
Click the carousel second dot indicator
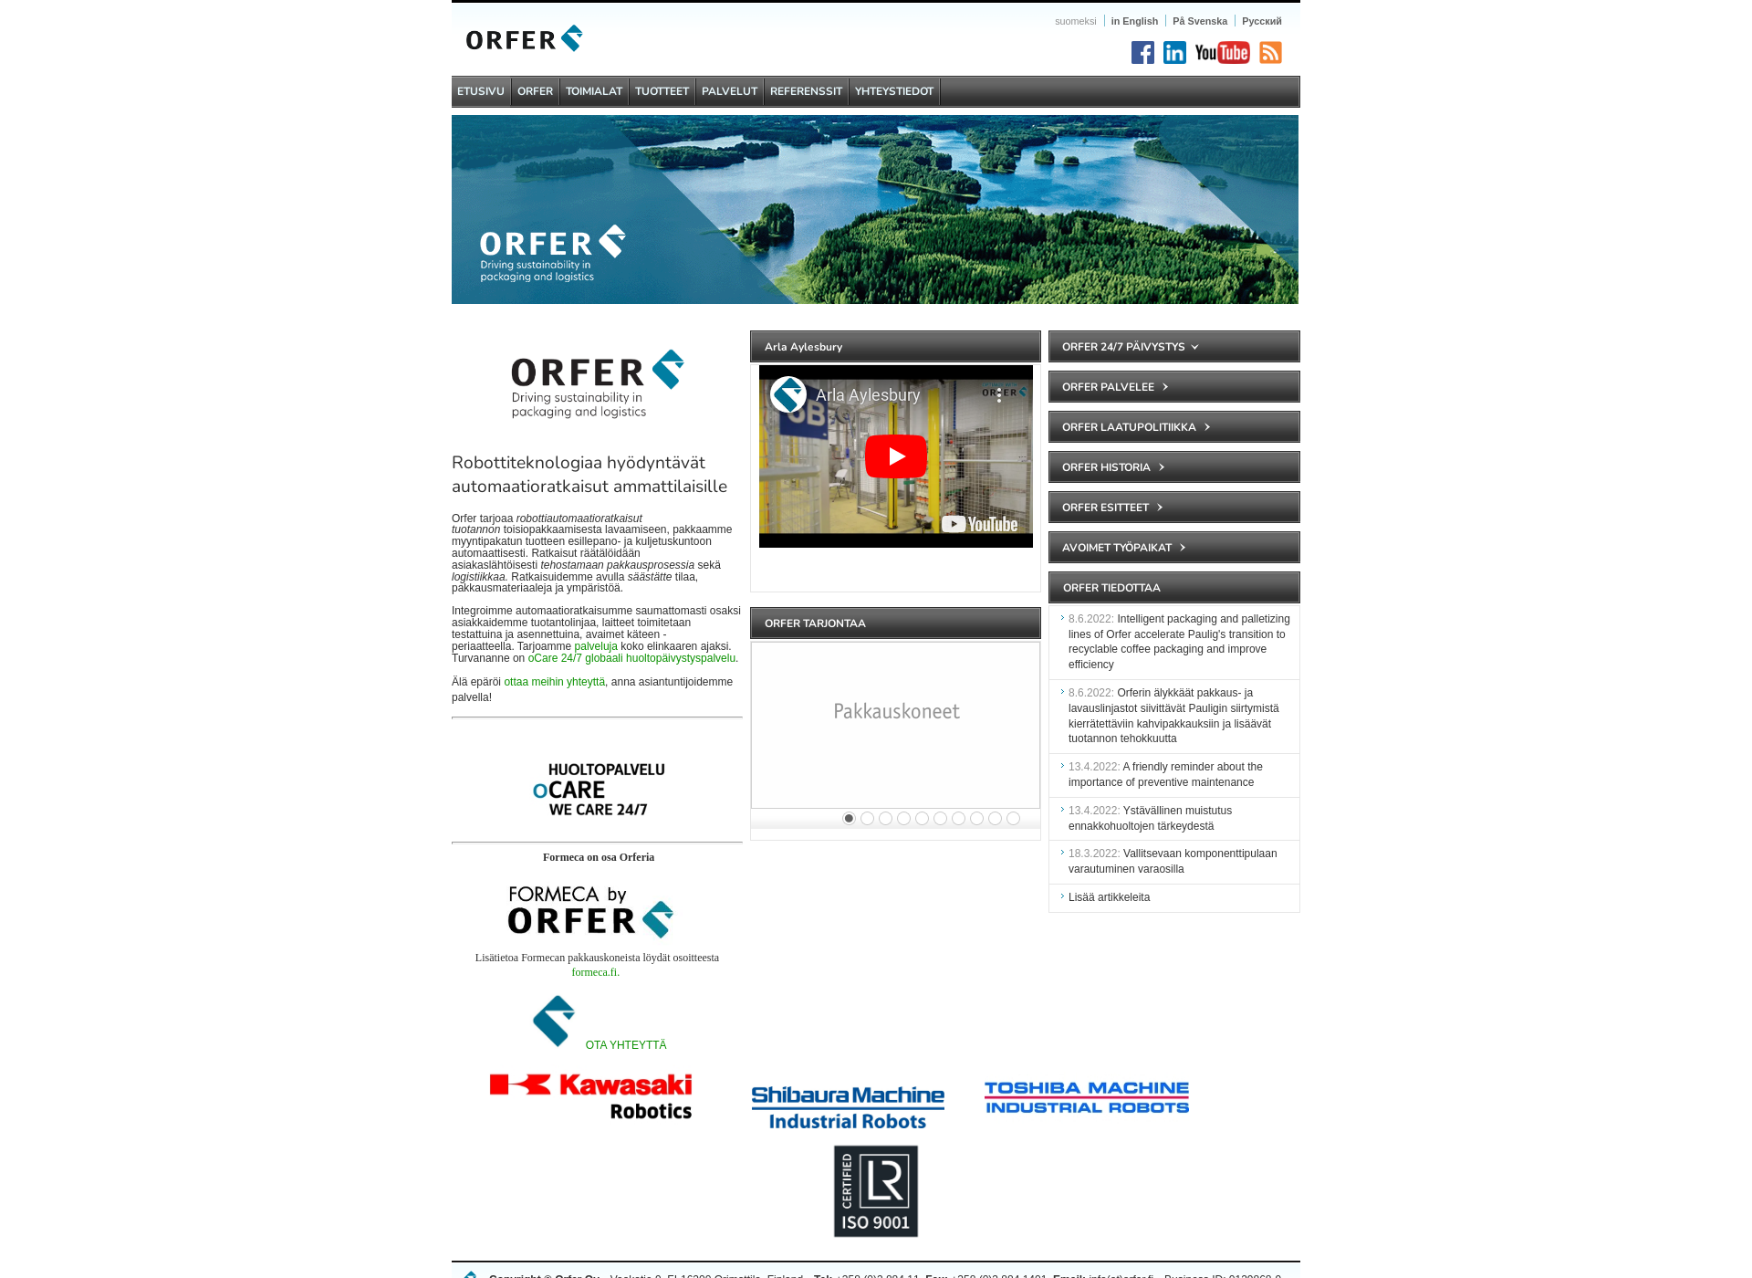pyautogui.click(x=867, y=818)
